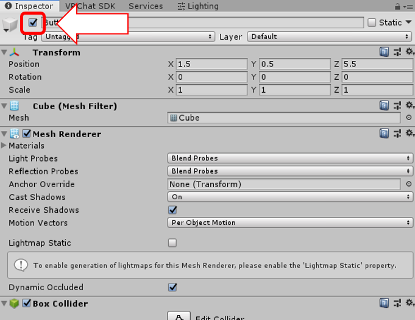Expand the Materials foldout
The width and height of the screenshot is (415, 320).
pyautogui.click(x=4, y=145)
